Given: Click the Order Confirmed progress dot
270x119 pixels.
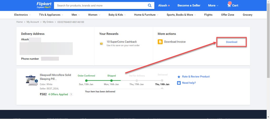Looking at the screenshot, I should (x=86, y=80).
